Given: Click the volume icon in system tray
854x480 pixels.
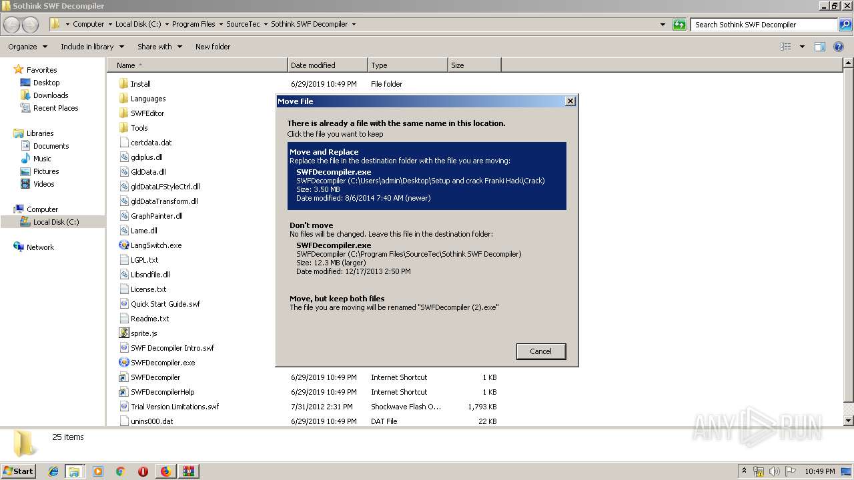Looking at the screenshot, I should point(775,471).
